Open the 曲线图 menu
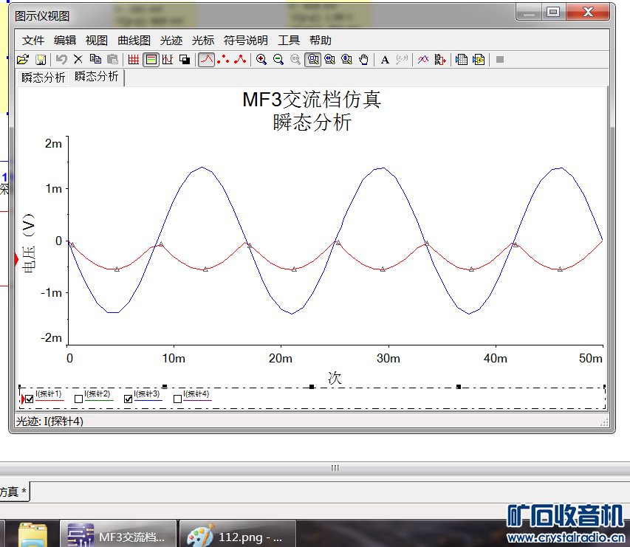This screenshot has width=630, height=547. click(134, 41)
